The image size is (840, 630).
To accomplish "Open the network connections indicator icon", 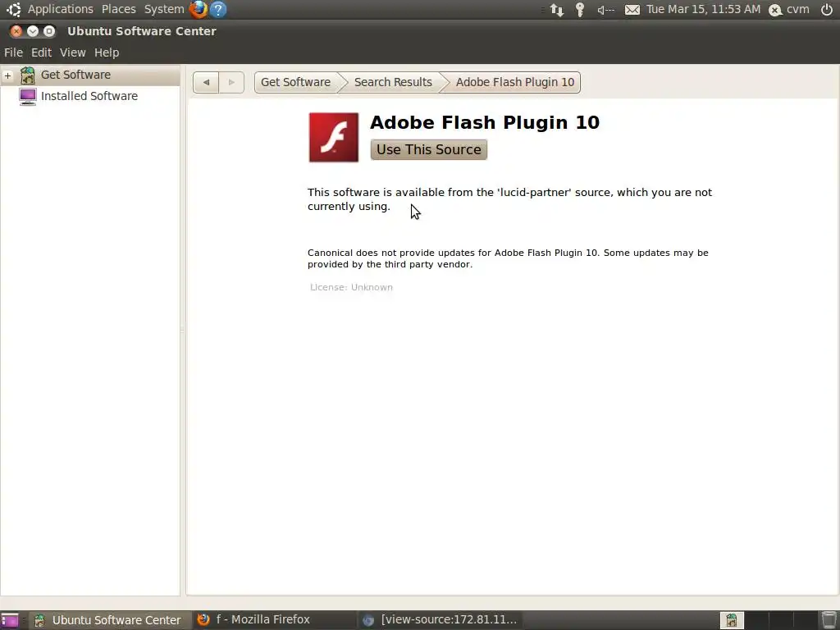I will [x=557, y=10].
